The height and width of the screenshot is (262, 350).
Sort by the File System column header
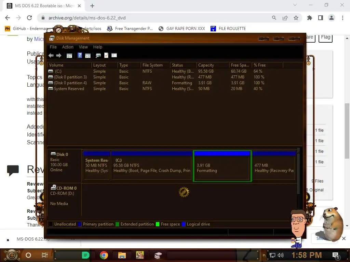pyautogui.click(x=155, y=65)
